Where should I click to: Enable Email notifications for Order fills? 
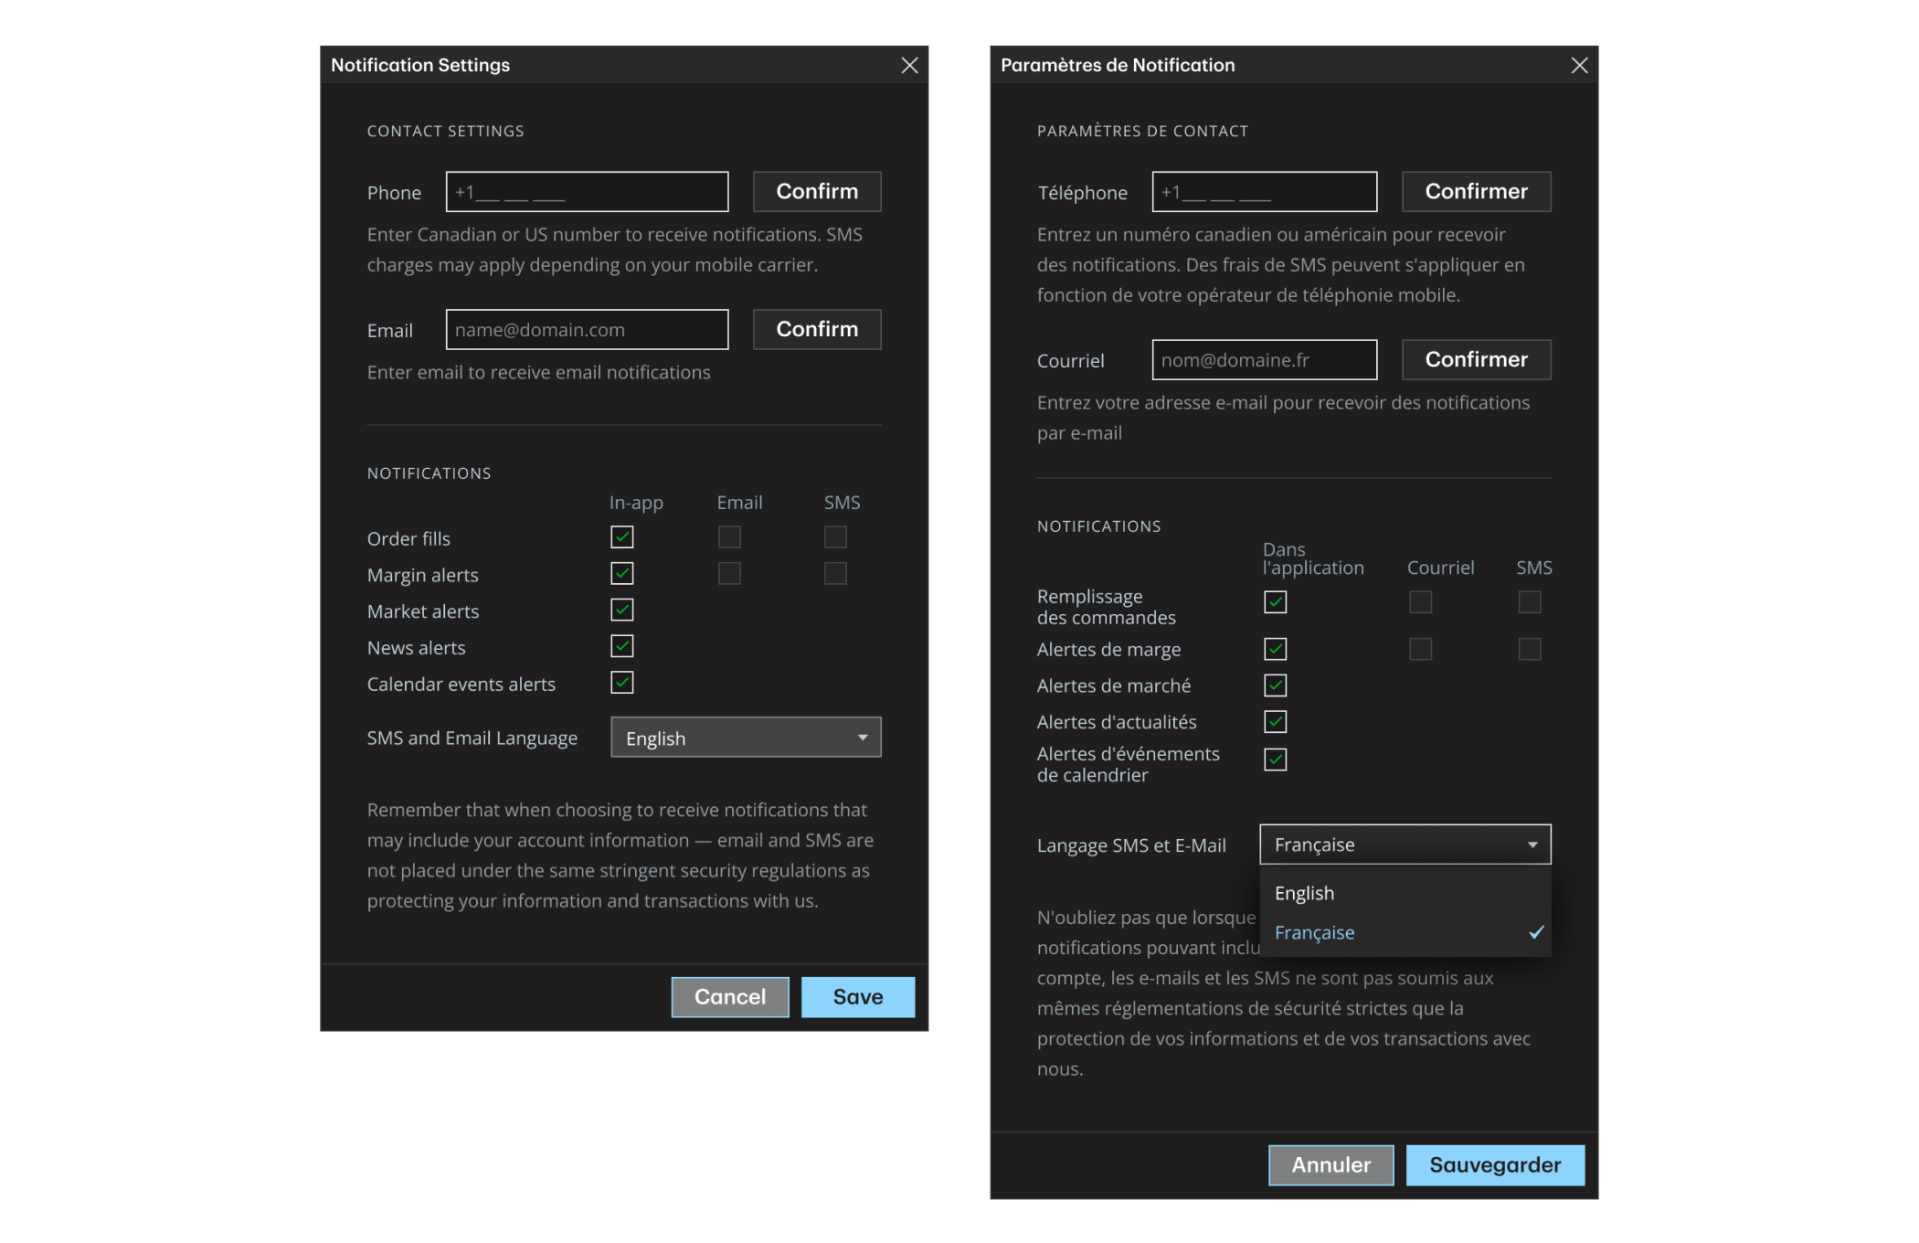(x=728, y=537)
